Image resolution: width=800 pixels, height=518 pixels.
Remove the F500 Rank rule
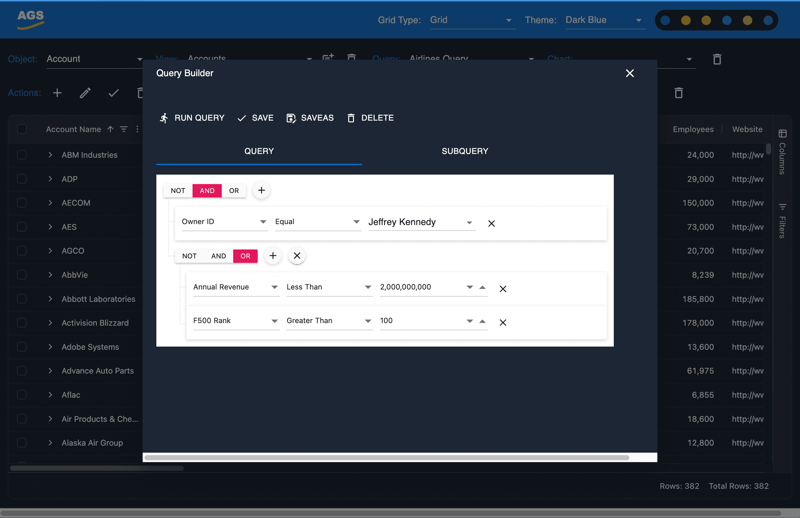[503, 322]
